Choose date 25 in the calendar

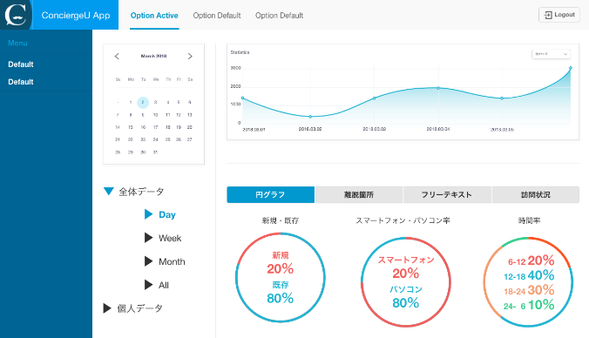(168, 139)
